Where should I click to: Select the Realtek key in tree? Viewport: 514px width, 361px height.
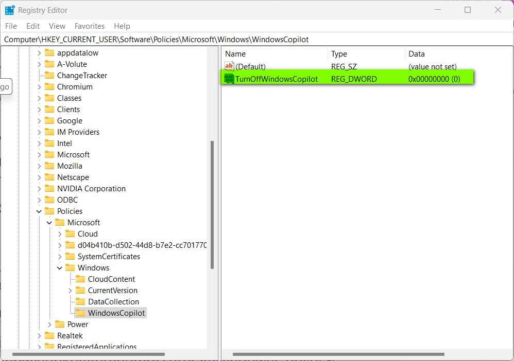(70, 335)
